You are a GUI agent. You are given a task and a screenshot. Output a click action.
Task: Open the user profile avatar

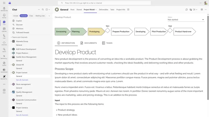(206, 3)
